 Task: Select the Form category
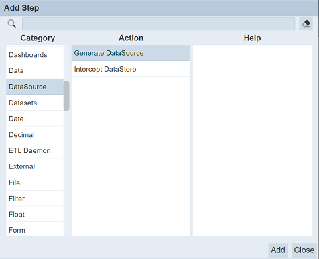point(35,229)
